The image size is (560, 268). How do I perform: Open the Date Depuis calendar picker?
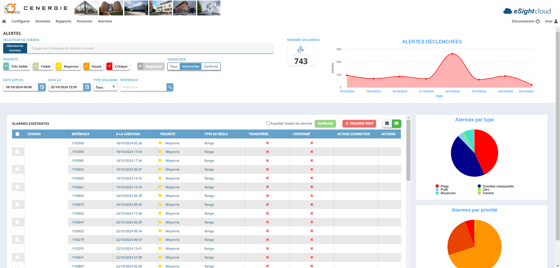click(42, 87)
